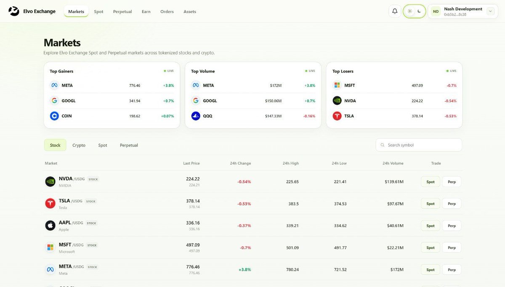Click TSLA /USDG market name
This screenshot has height=287, width=505.
[71, 201]
